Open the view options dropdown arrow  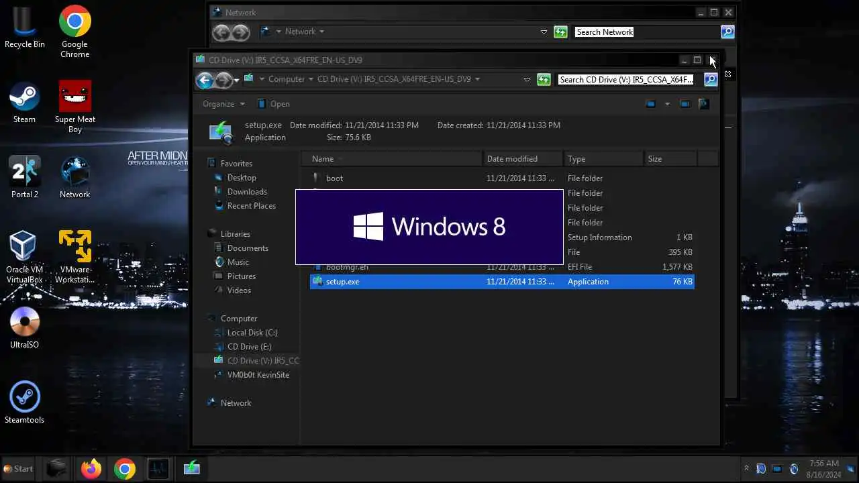coord(667,104)
